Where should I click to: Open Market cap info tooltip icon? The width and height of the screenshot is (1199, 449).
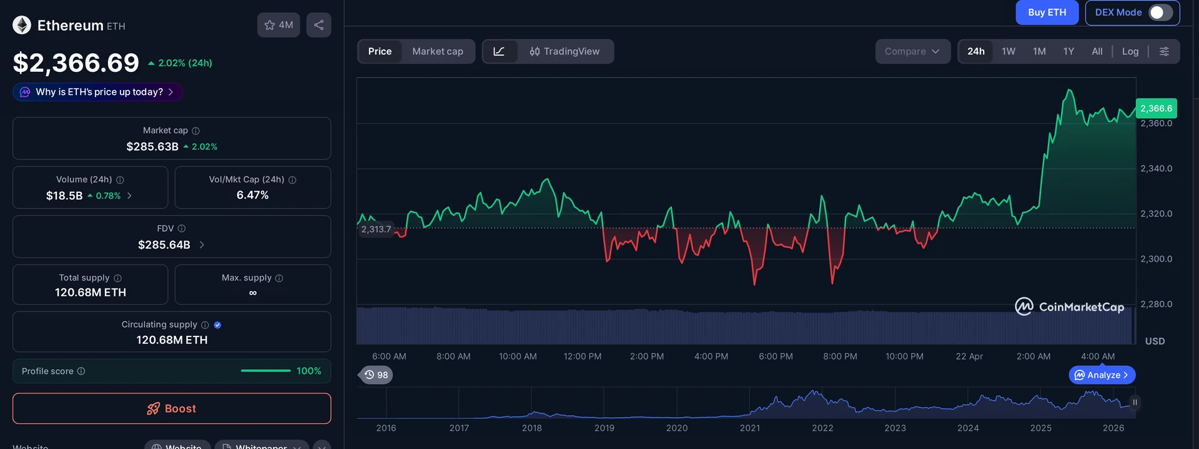[x=195, y=131]
